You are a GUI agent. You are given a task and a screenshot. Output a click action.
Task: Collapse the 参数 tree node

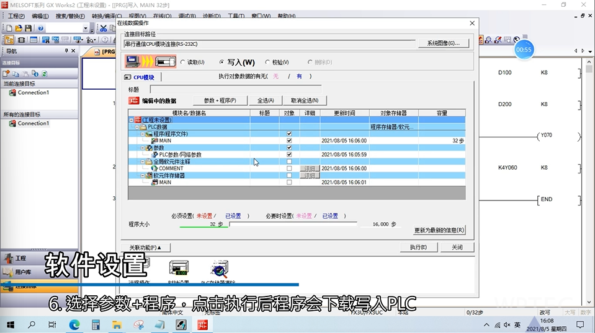(143, 147)
